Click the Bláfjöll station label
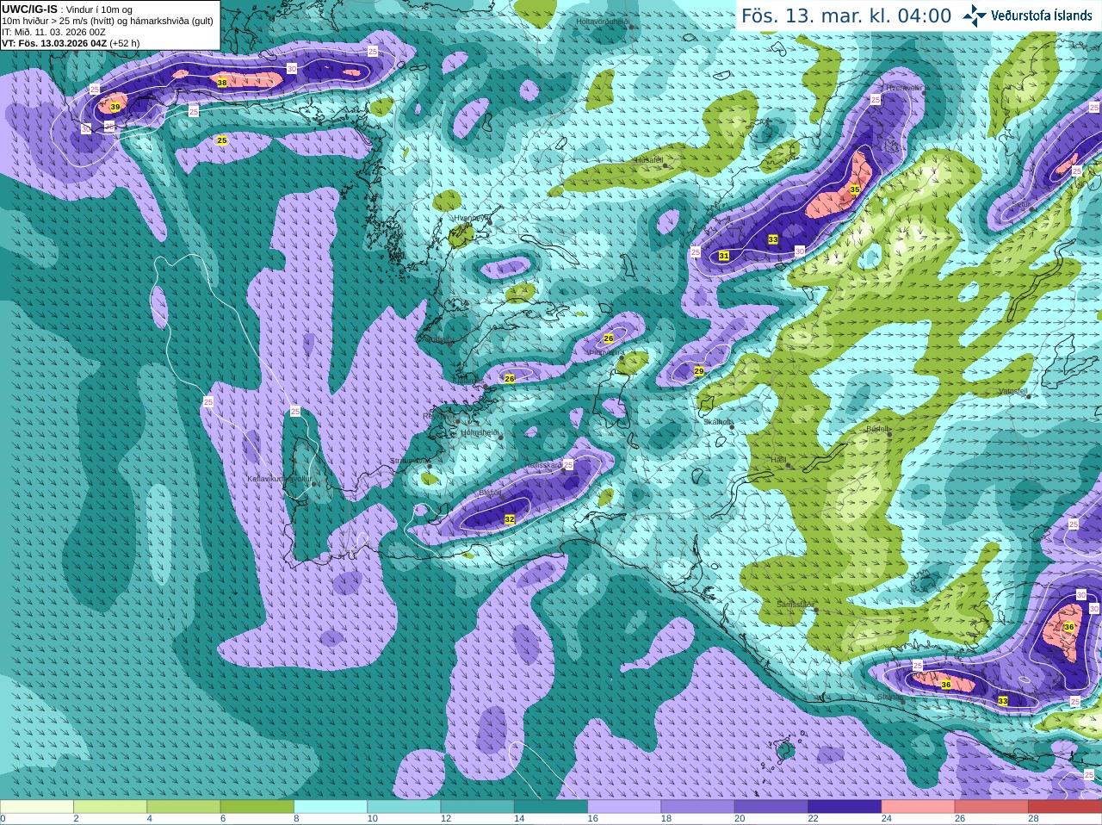1102x825 pixels. point(489,493)
